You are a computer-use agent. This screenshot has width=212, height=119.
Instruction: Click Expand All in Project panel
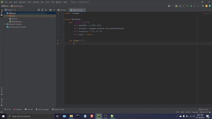42,10
